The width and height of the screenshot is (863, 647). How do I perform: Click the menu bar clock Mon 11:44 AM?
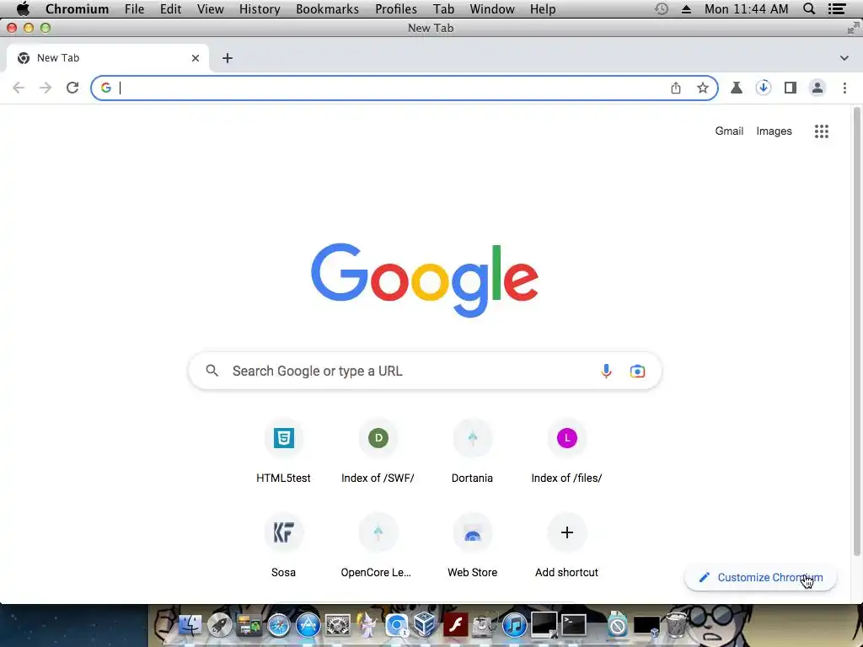point(747,9)
